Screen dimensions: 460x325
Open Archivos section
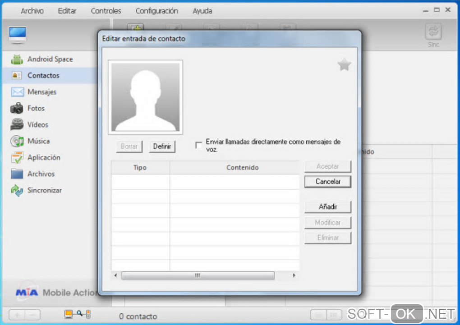tap(32, 174)
